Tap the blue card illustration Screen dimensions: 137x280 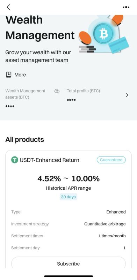coord(119,45)
